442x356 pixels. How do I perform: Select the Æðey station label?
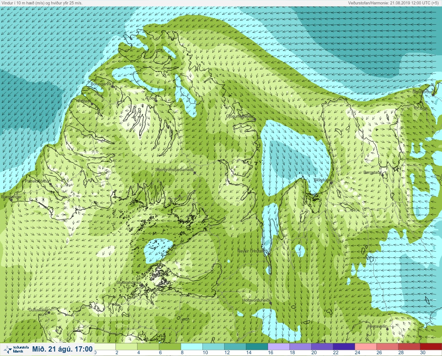151,98
